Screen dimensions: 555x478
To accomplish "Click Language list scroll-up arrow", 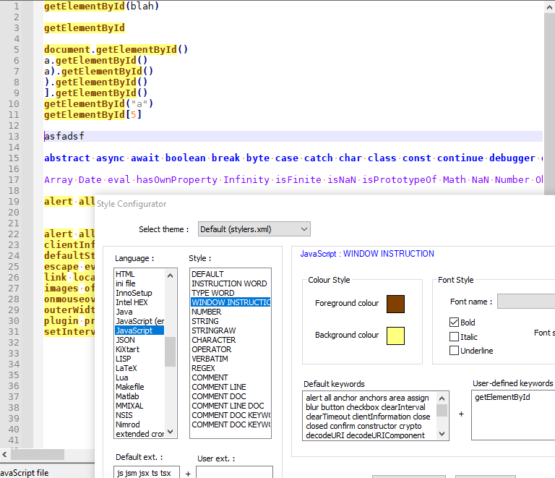I will (x=171, y=276).
